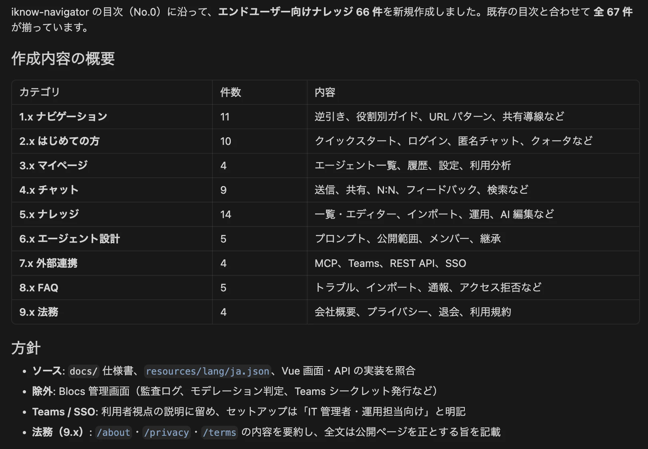This screenshot has height=449, width=648.
Task: Click the count "4" in the マイページ row
Action: pos(223,166)
